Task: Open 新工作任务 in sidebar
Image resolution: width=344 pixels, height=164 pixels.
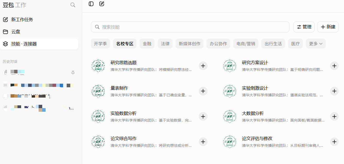Action: (39, 20)
